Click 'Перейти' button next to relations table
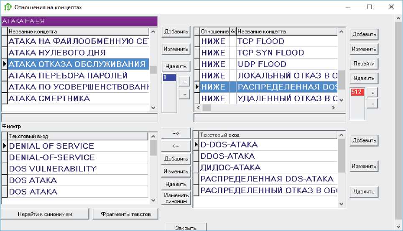Screen dimensions: 403x231 [x=364, y=63]
